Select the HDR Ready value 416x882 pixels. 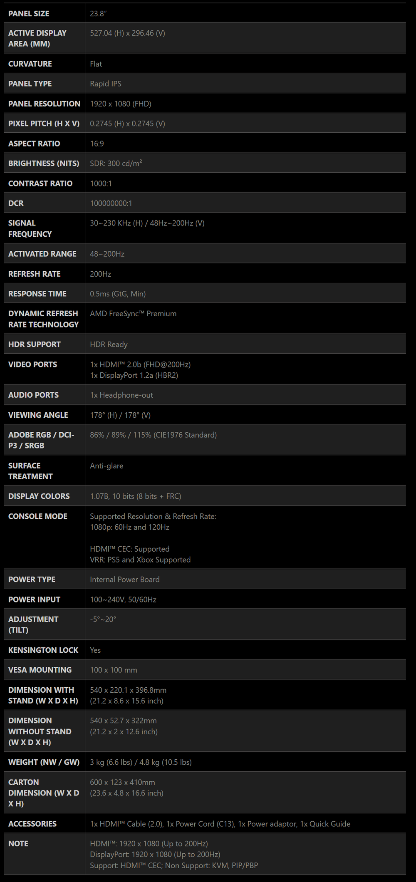coord(109,344)
